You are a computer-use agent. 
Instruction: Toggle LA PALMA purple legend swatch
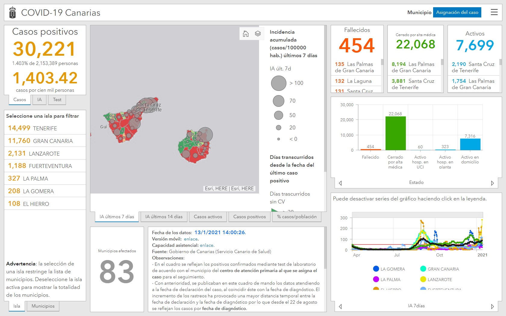click(376, 280)
